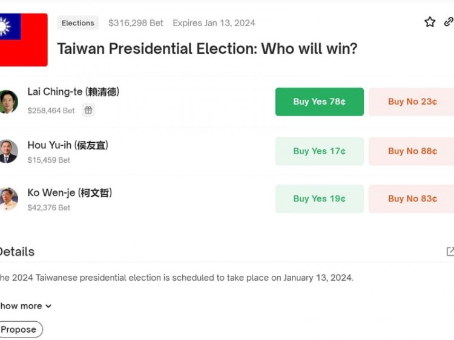The image size is (454, 340).
Task: Click the Propose button
Action: (x=21, y=329)
